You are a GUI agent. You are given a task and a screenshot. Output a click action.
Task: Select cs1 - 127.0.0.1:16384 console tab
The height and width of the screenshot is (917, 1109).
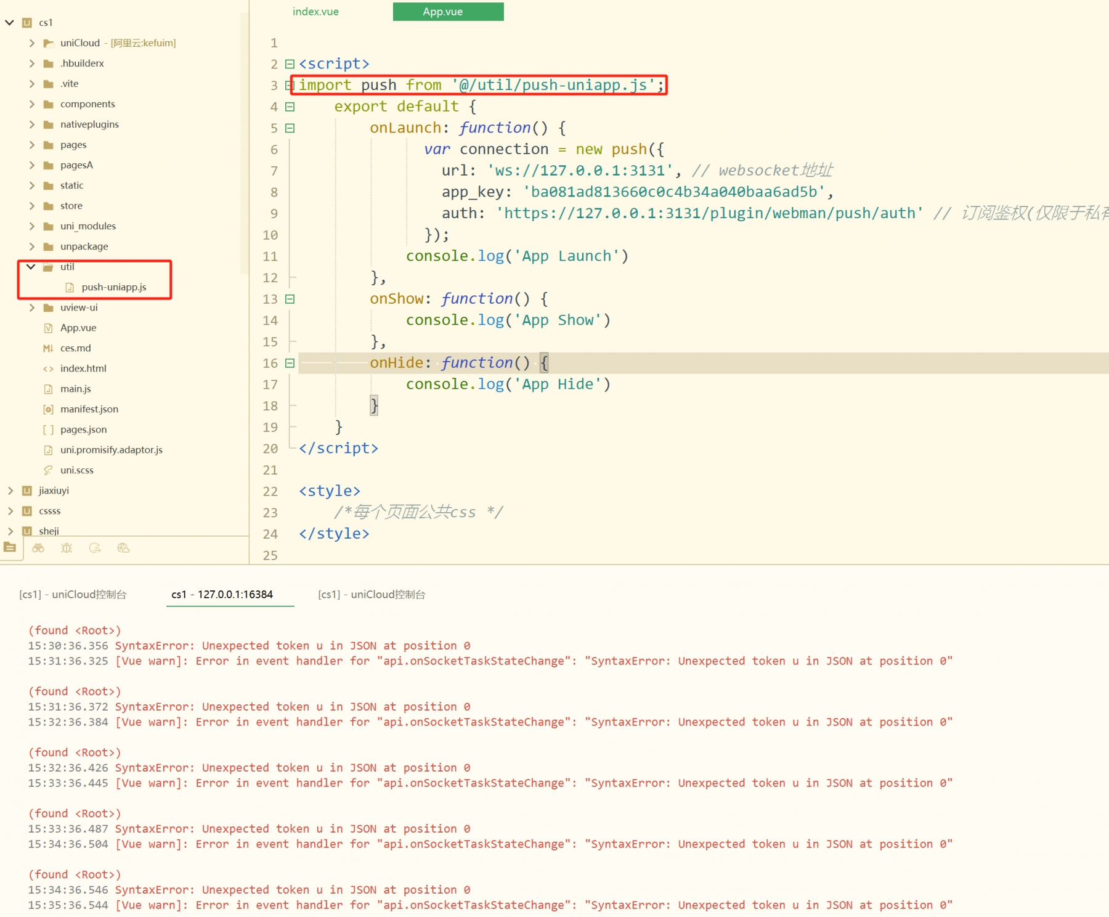(x=222, y=595)
